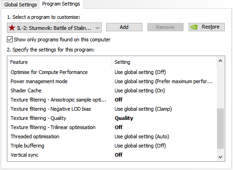Open Negative LOD bias Clamp setting

(143, 109)
